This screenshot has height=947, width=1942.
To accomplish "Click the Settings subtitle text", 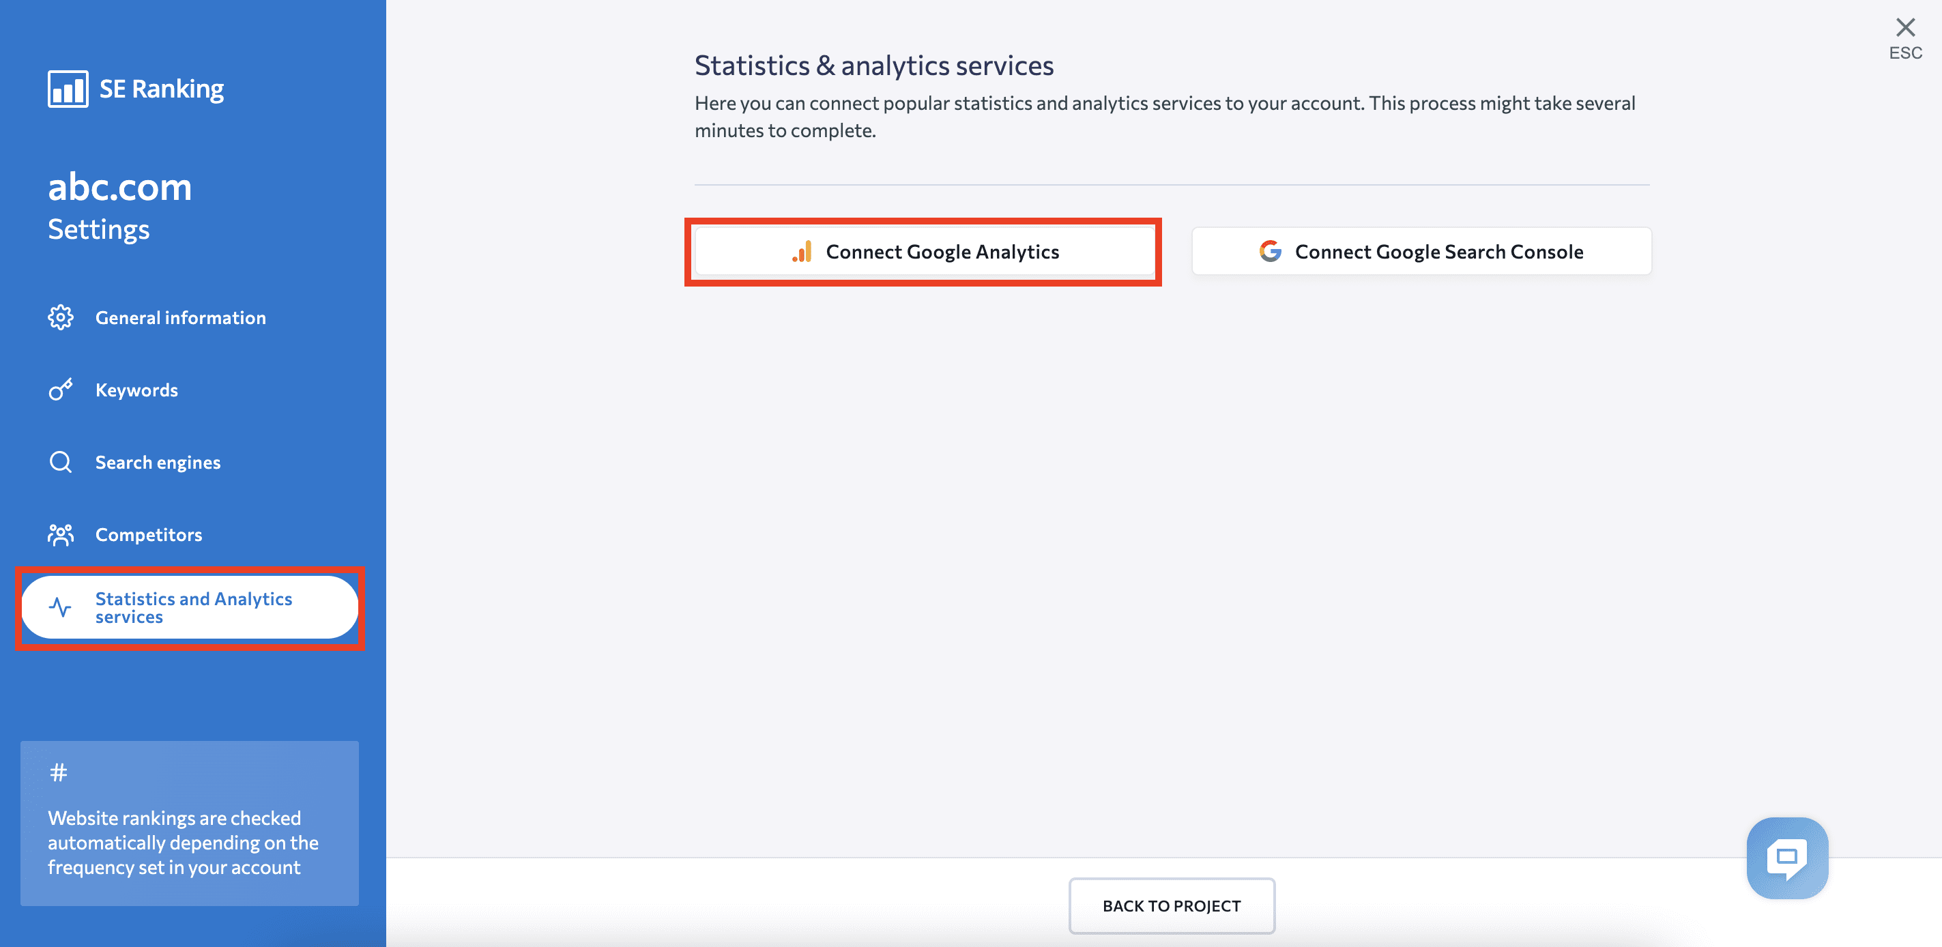I will point(99,229).
